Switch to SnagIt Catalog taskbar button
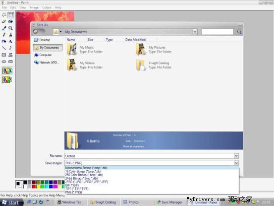274x206 pixels. click(104, 203)
